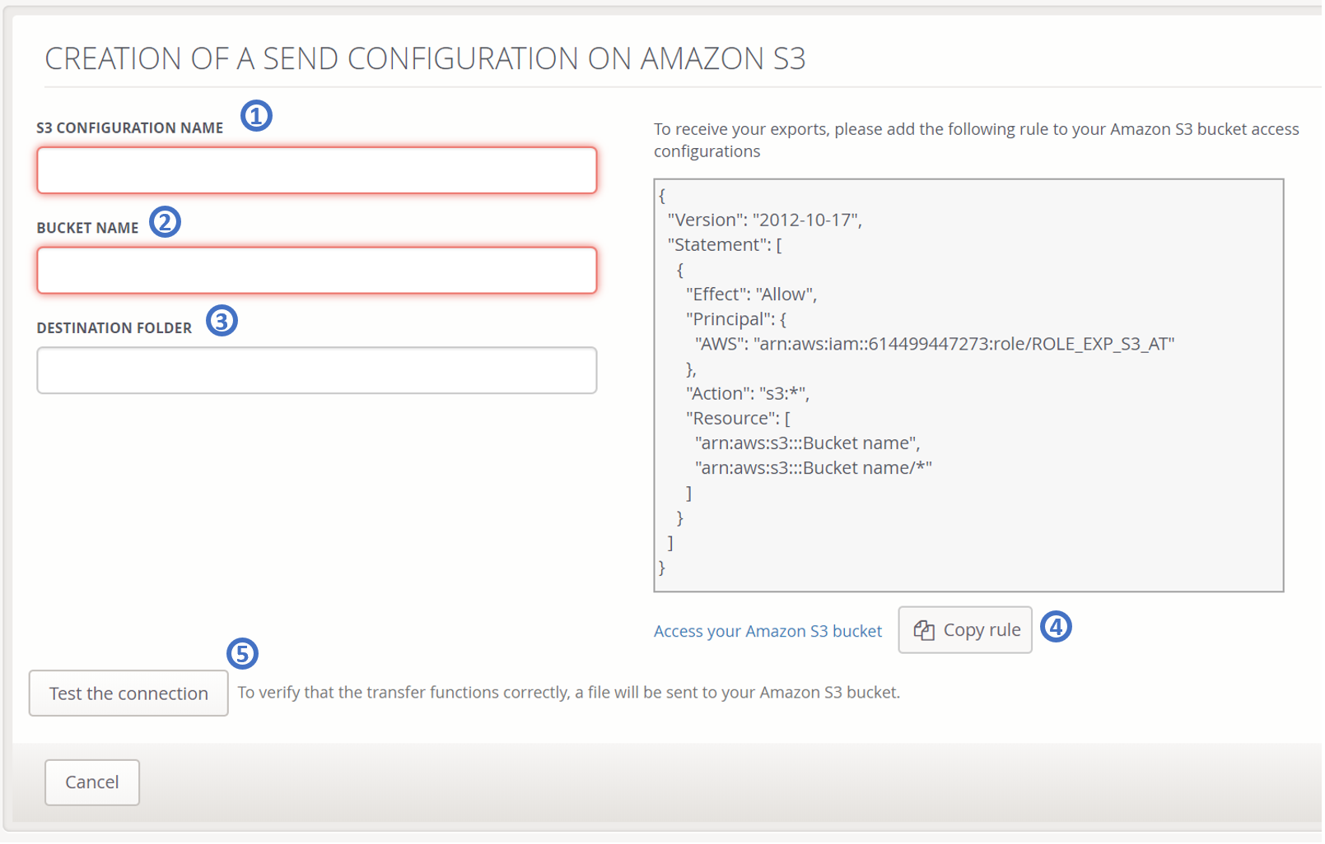Click into the Bucket Name input

[316, 271]
